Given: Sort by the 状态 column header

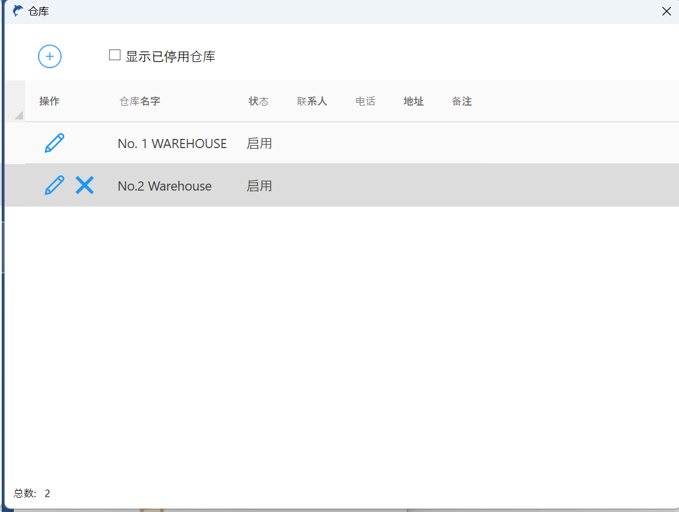Looking at the screenshot, I should 258,102.
